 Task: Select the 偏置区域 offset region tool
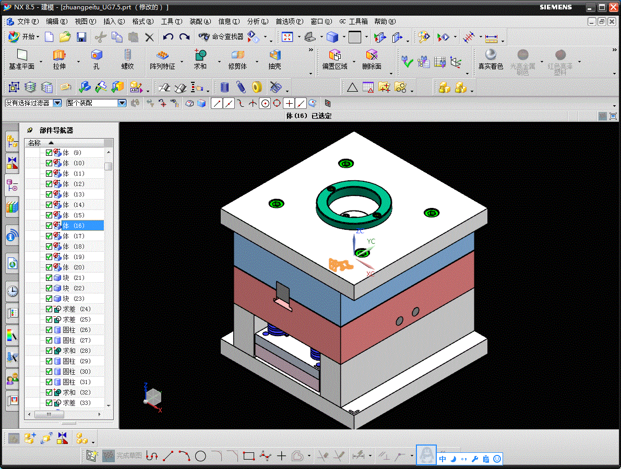(335, 59)
